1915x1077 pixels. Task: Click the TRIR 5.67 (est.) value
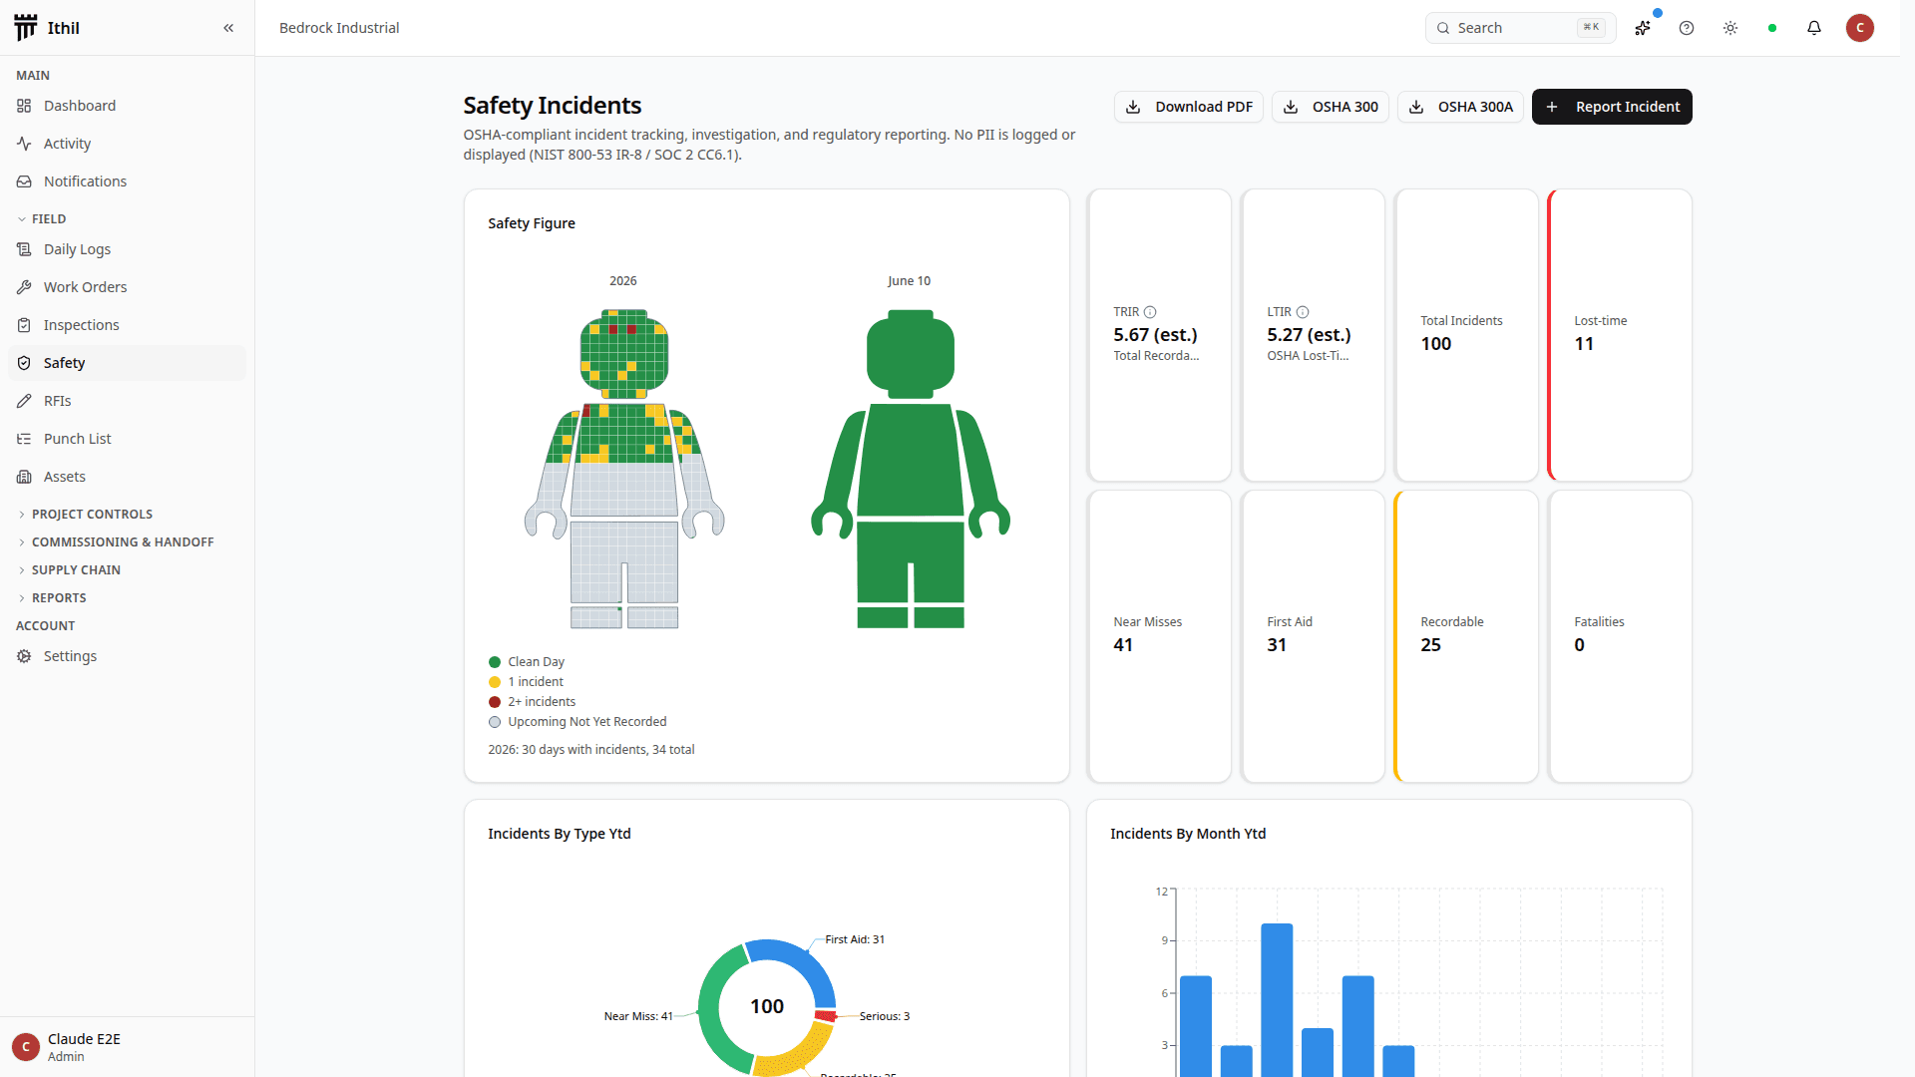tap(1156, 335)
